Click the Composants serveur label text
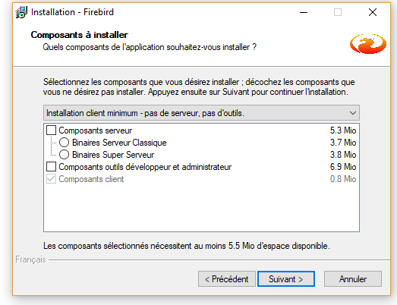 click(x=96, y=130)
